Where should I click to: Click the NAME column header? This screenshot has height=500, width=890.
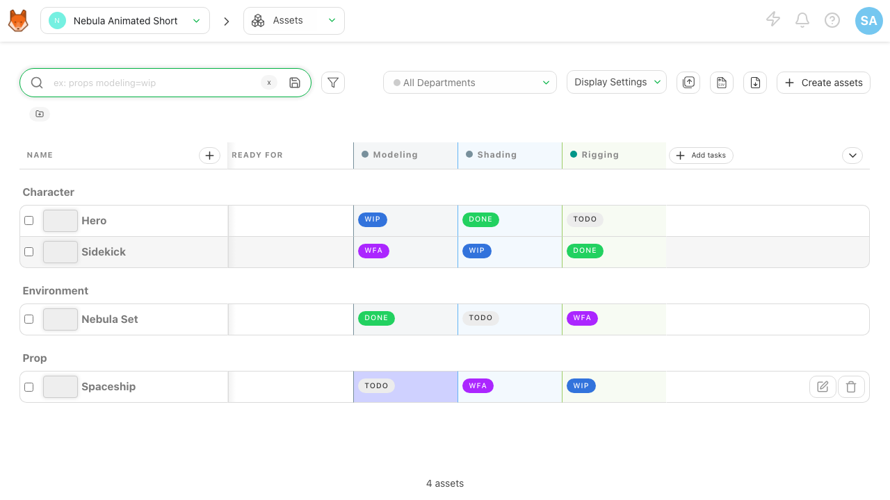tap(40, 155)
